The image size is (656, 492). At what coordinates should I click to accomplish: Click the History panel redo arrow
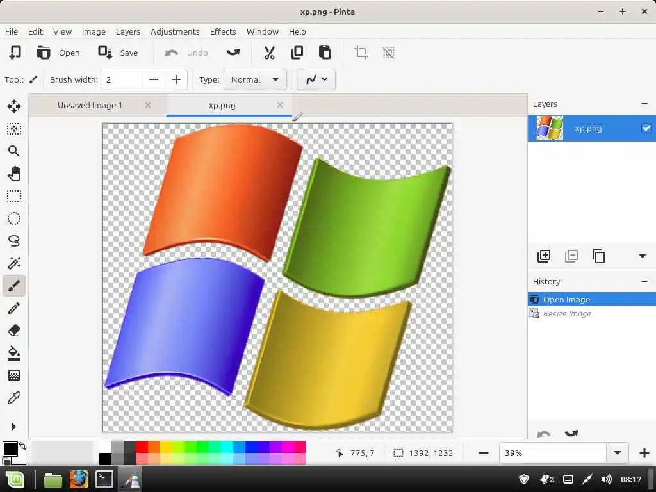point(571,434)
